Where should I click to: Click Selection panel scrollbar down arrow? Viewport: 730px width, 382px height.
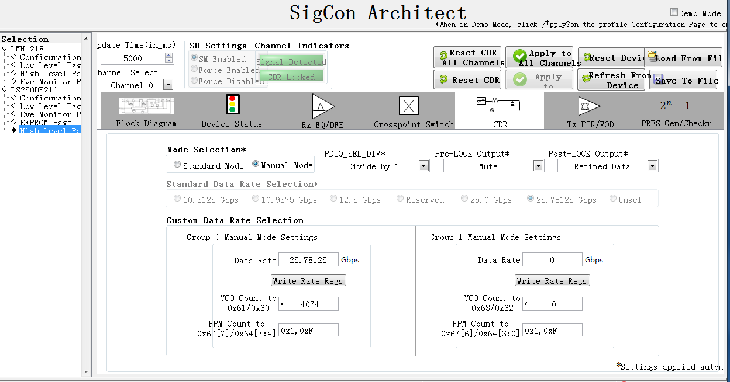(x=87, y=371)
